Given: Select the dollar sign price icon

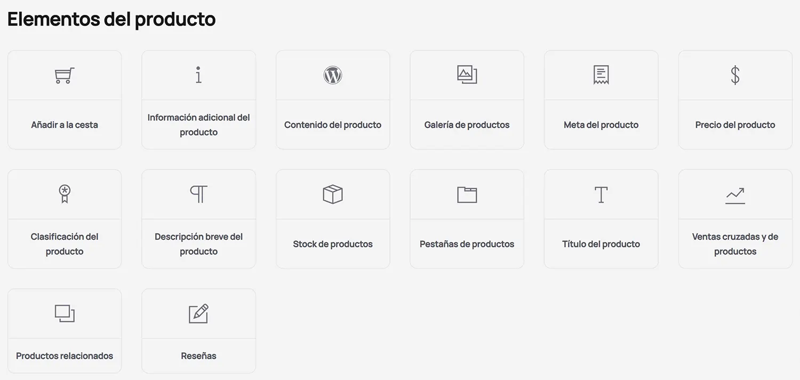Looking at the screenshot, I should point(735,75).
